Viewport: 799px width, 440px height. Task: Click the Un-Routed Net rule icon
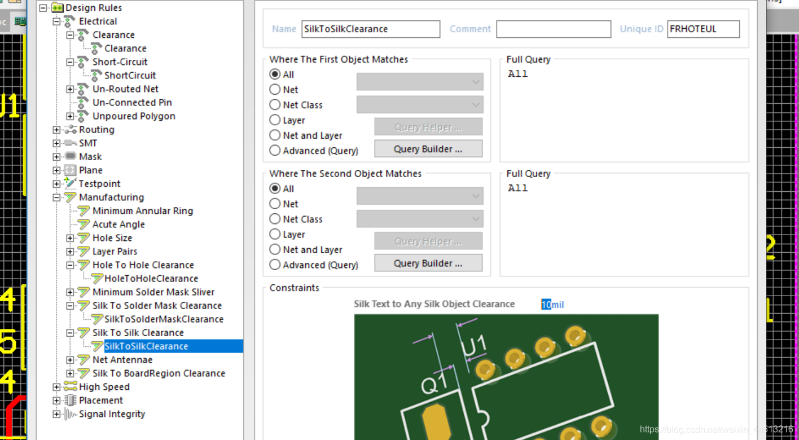point(84,89)
